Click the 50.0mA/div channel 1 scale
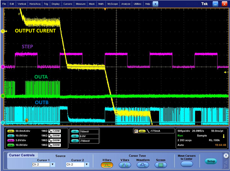The height and width of the screenshot is (171, 230). [x=23, y=131]
